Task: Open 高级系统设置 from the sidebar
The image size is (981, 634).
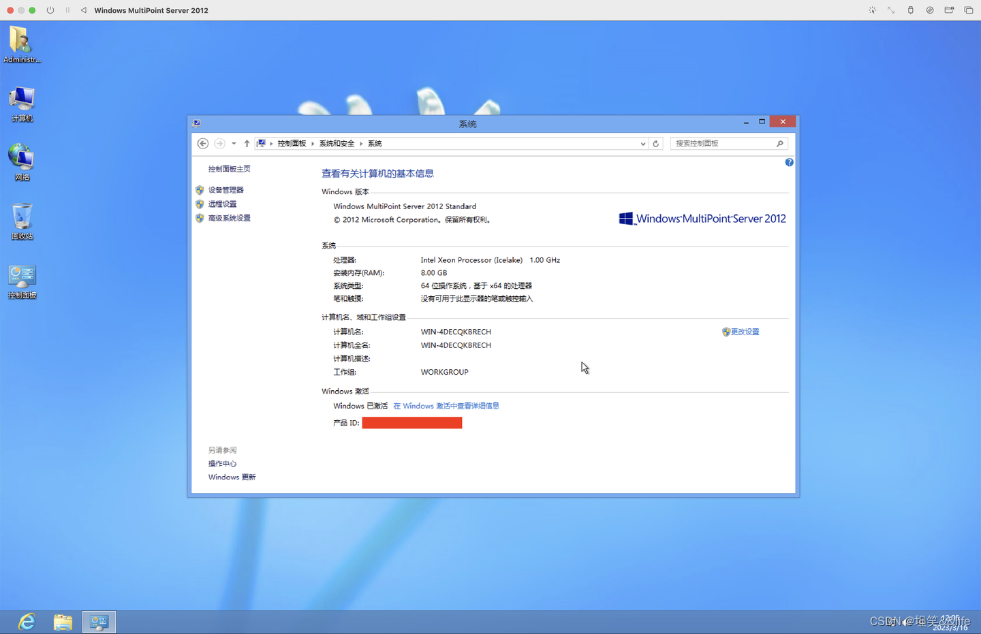Action: tap(229, 218)
